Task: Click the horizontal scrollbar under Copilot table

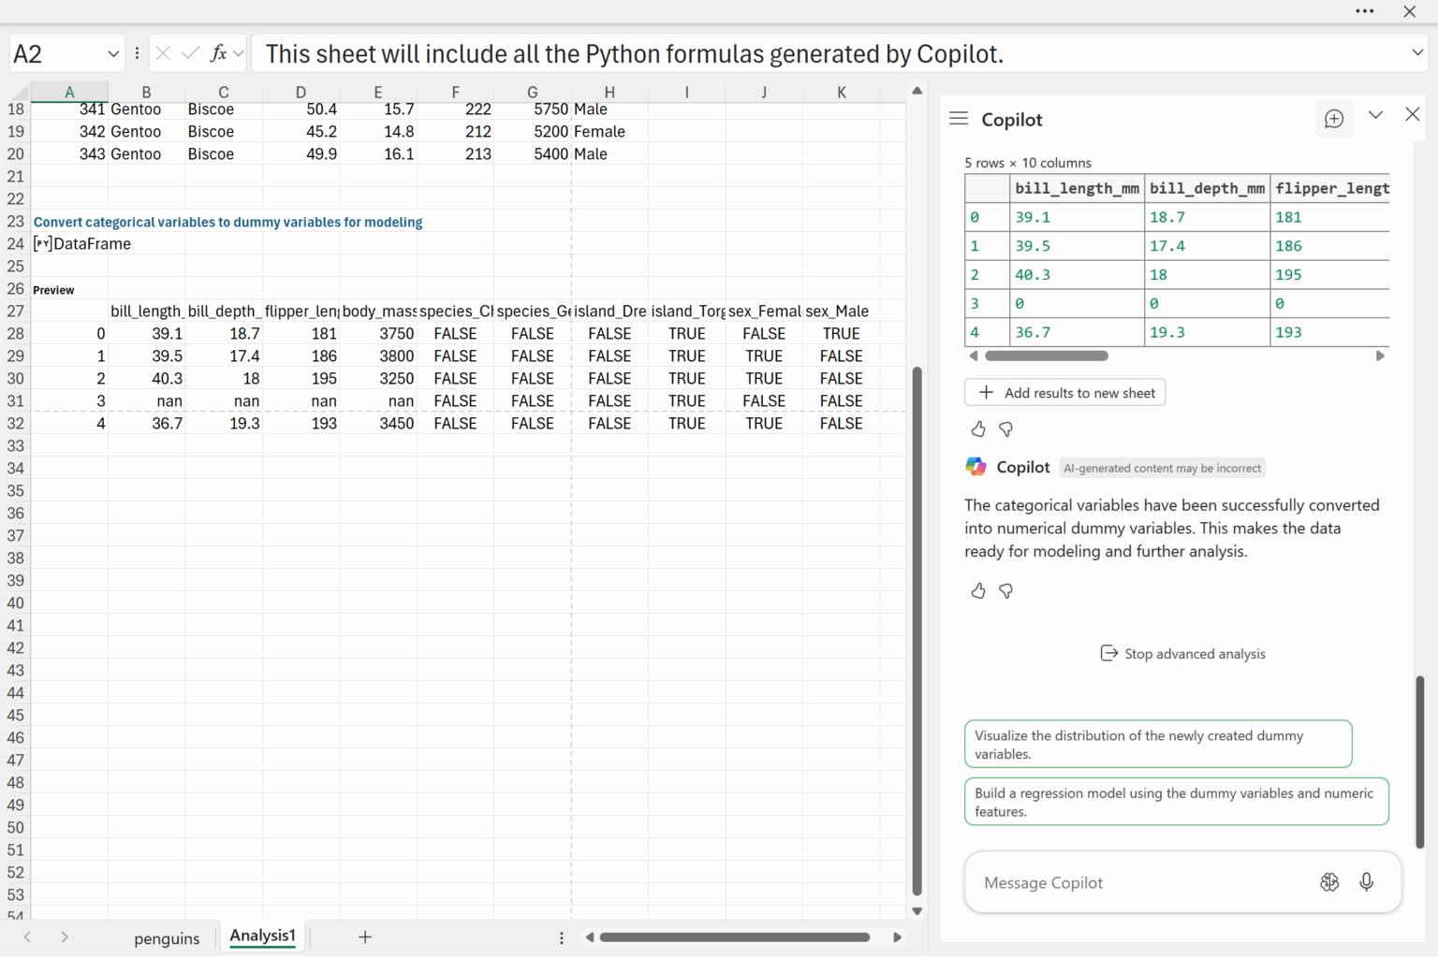Action: click(1046, 356)
